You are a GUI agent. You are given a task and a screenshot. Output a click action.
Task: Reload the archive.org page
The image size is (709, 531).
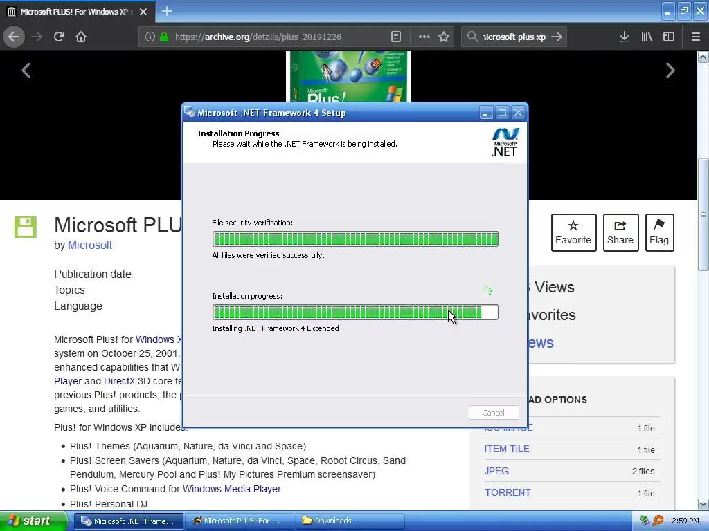coord(59,37)
